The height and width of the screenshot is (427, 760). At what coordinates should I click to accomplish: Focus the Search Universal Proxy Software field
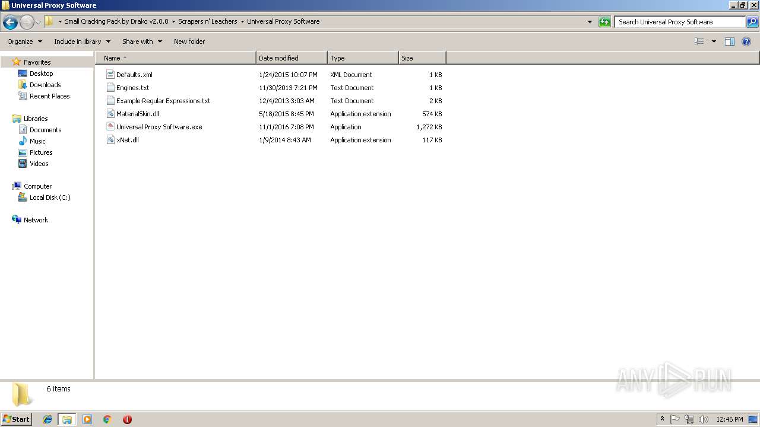pos(680,22)
